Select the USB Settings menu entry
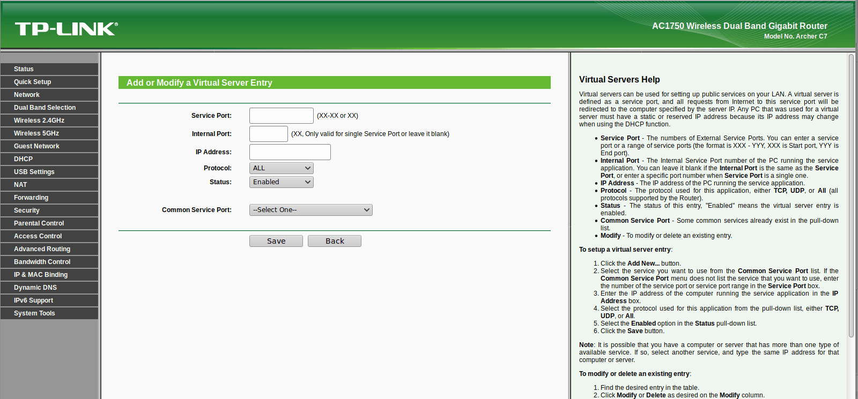 point(49,172)
